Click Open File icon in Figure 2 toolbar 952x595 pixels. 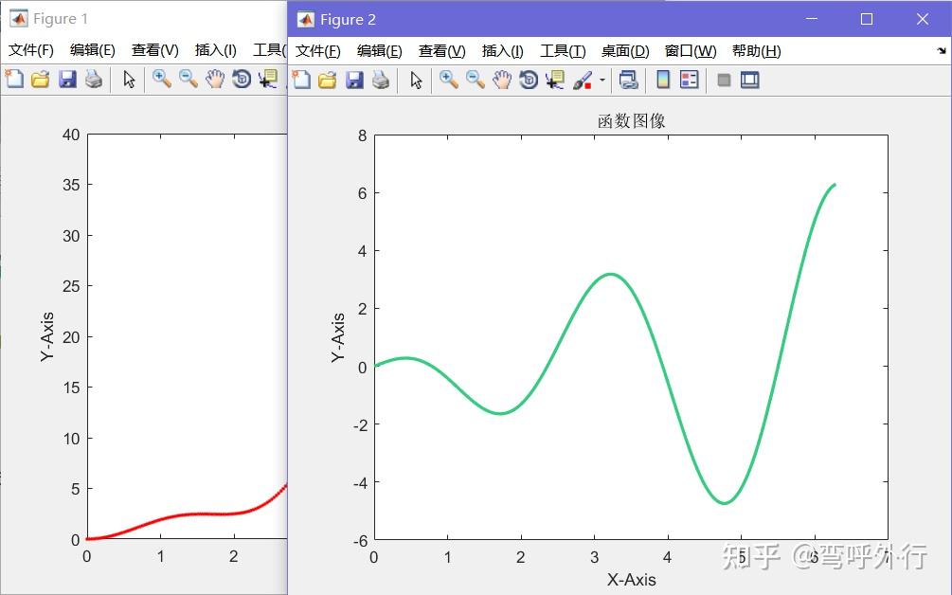[327, 80]
